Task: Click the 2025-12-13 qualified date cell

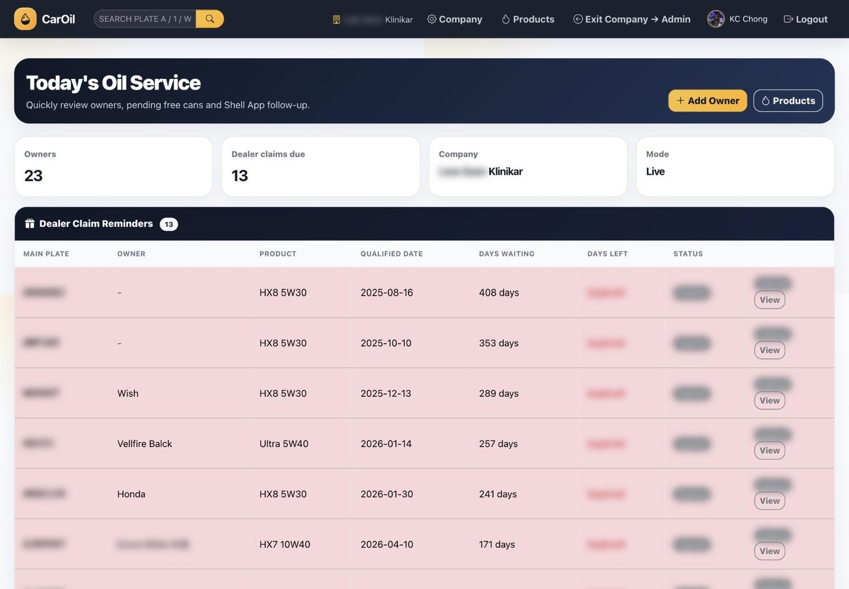Action: (386, 393)
